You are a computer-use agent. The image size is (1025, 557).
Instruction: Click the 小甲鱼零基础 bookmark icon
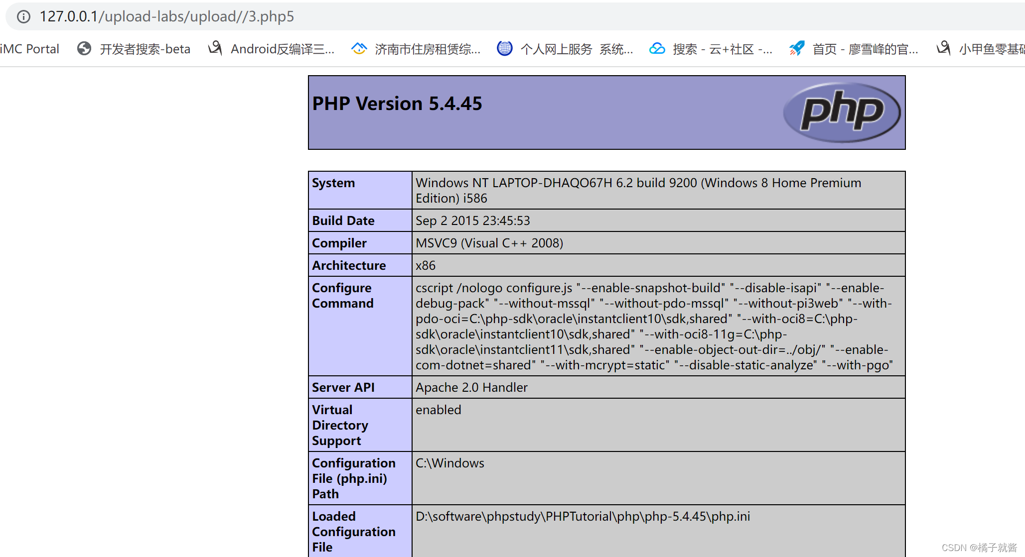pyautogui.click(x=943, y=48)
